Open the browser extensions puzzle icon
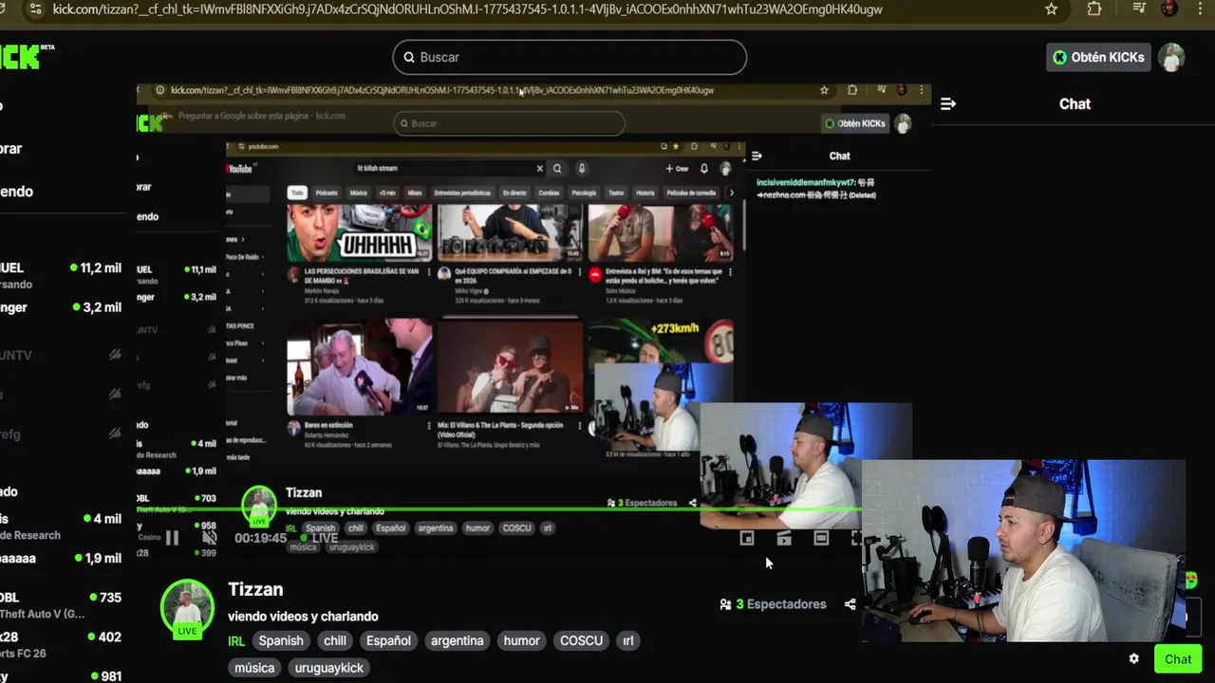Image resolution: width=1215 pixels, height=683 pixels. [x=1094, y=9]
